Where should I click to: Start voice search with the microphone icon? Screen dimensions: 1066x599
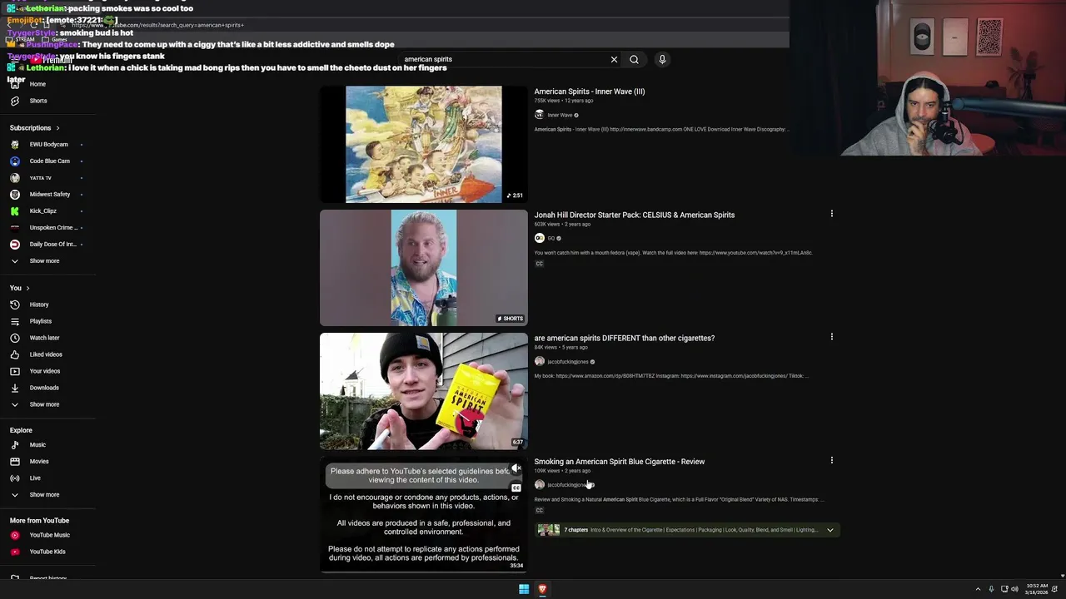(662, 59)
